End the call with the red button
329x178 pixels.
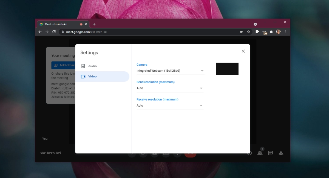click(190, 154)
